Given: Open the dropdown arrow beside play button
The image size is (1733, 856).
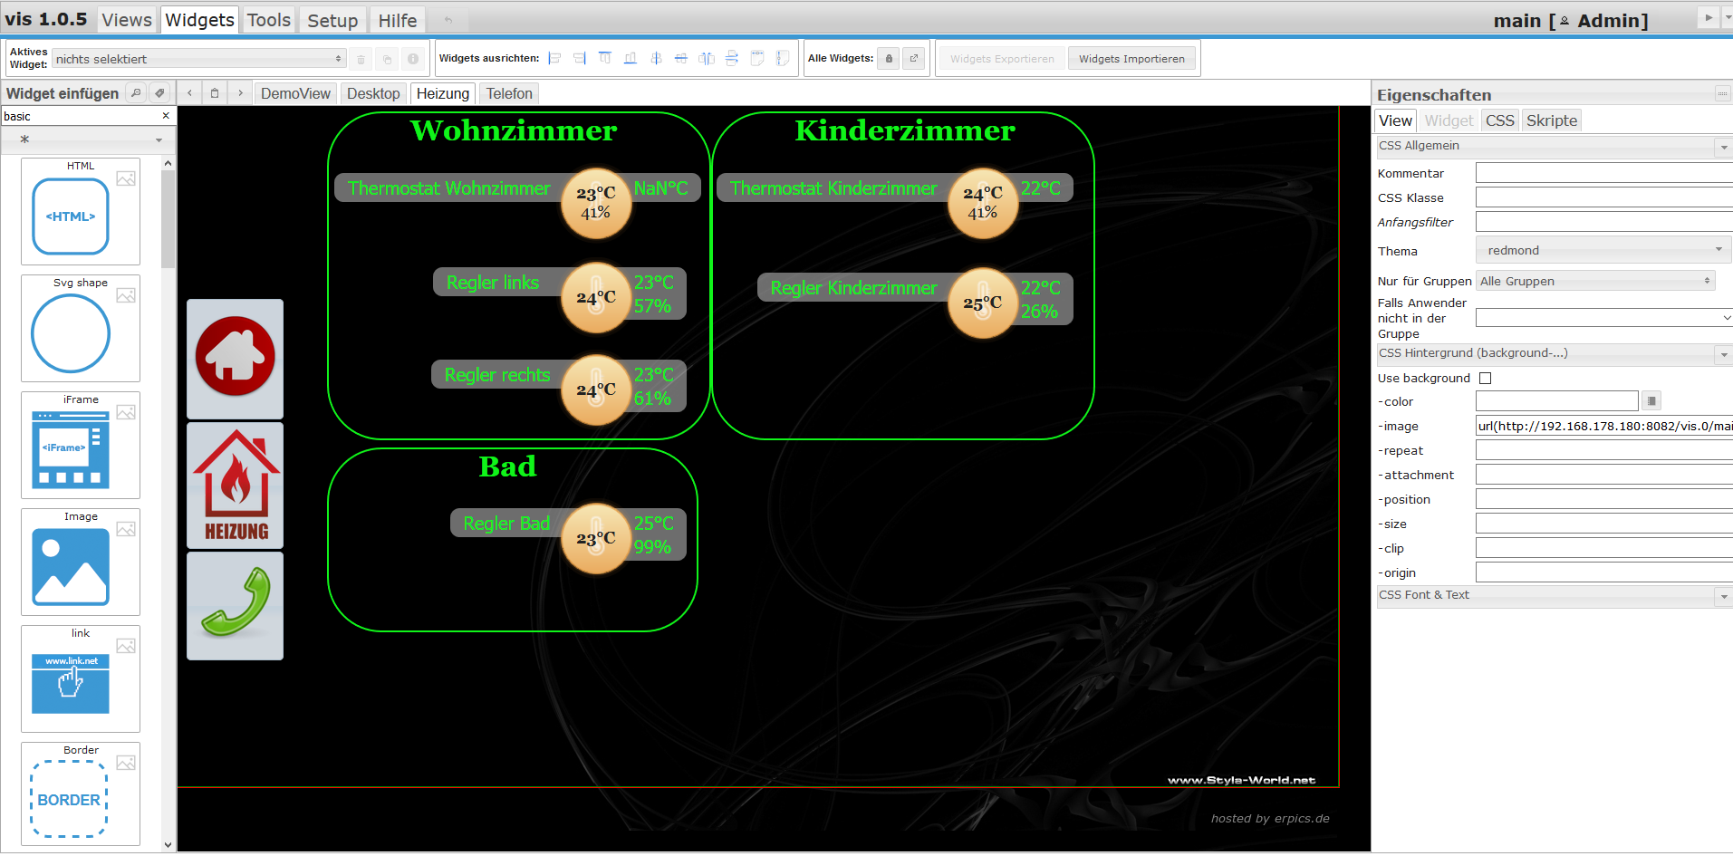Looking at the screenshot, I should click(x=1727, y=17).
